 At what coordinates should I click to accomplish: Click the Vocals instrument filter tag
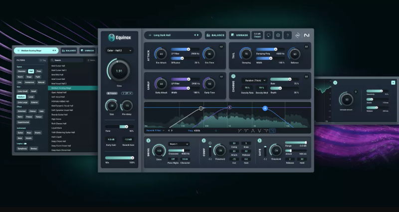[29, 138]
